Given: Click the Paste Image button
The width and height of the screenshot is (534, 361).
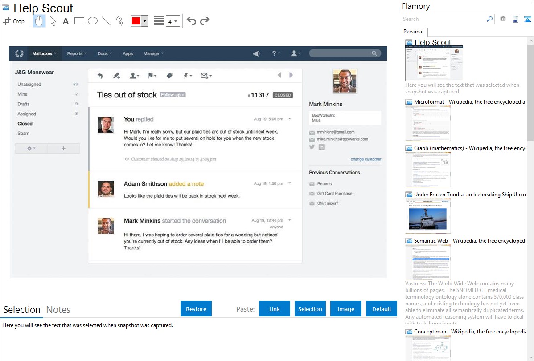Looking at the screenshot, I should 345,309.
